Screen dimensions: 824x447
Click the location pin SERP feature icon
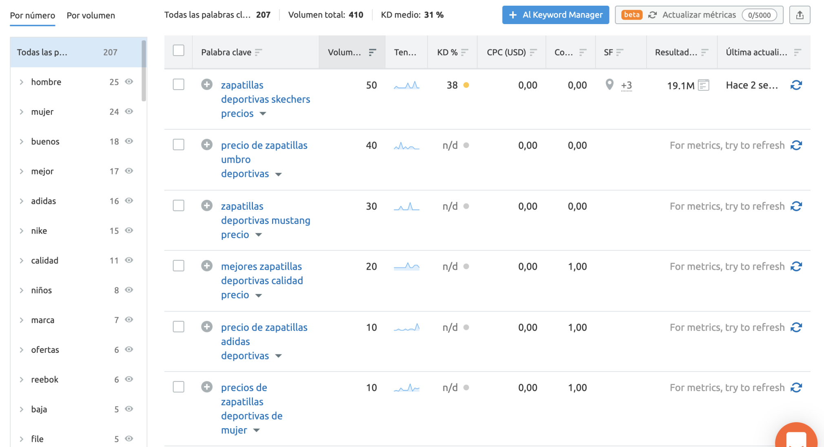tap(609, 84)
